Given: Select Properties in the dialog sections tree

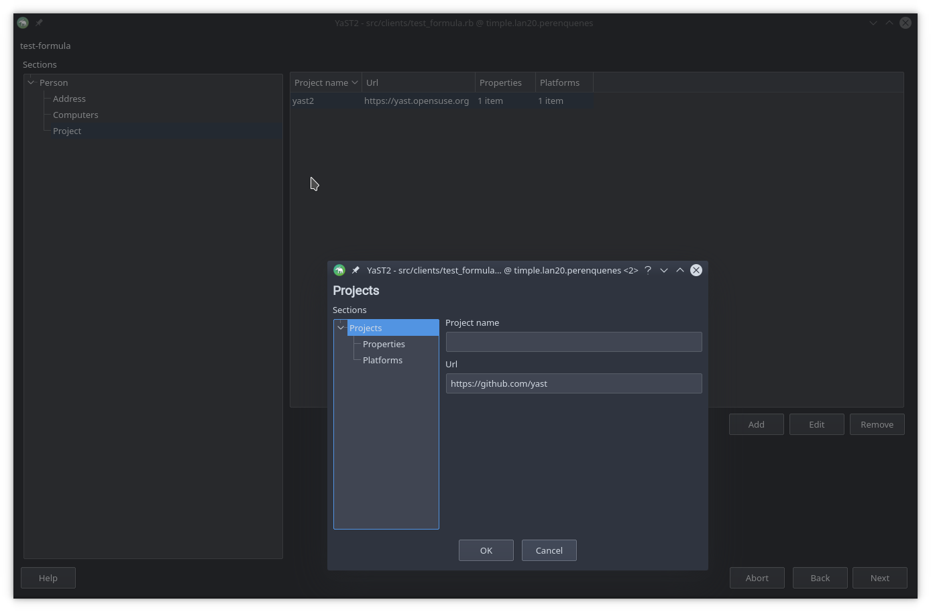Looking at the screenshot, I should pyautogui.click(x=384, y=344).
